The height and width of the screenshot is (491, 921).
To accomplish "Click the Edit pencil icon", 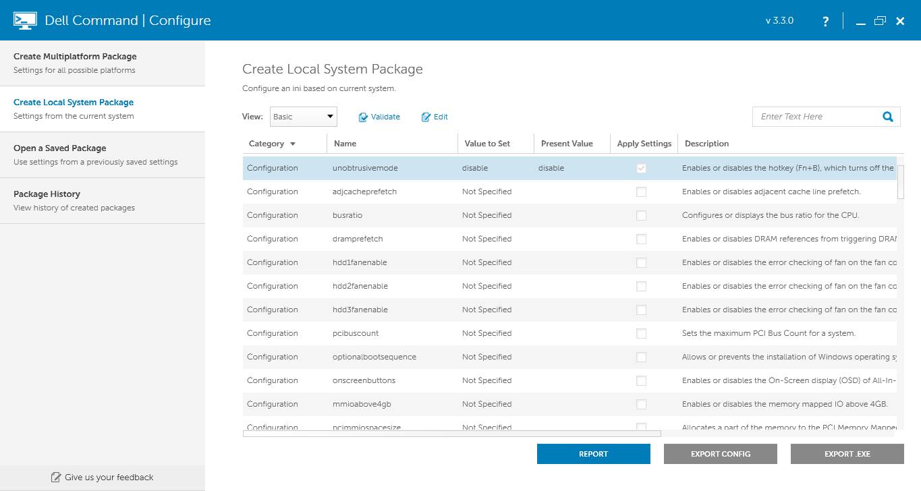I will click(x=426, y=117).
